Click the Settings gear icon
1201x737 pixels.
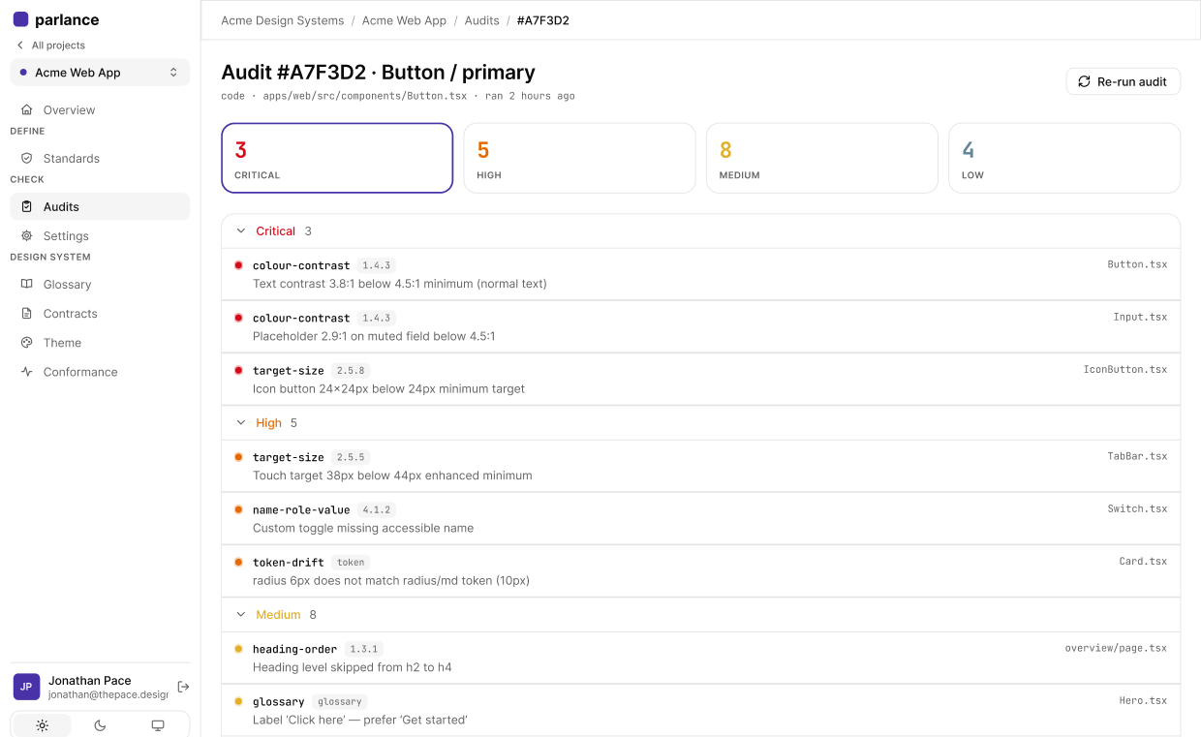point(26,236)
